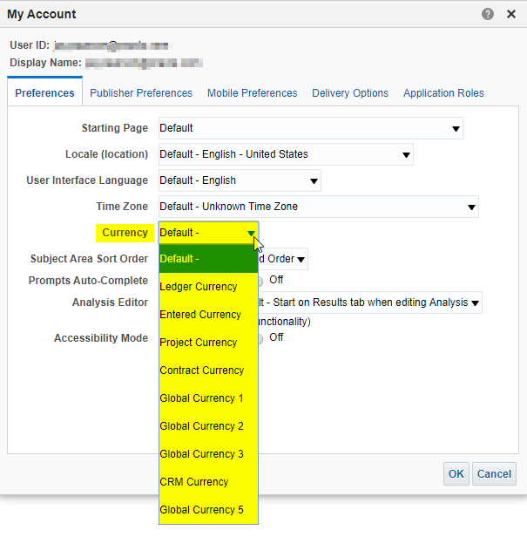Expand the Subject Area Sort Order dropdown

click(300, 259)
